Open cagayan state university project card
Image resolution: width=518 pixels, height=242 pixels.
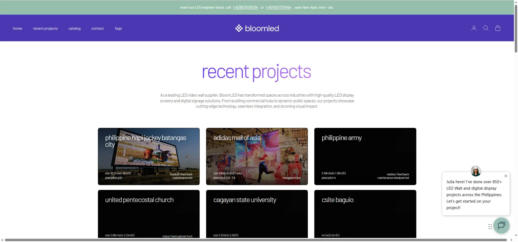(x=257, y=214)
